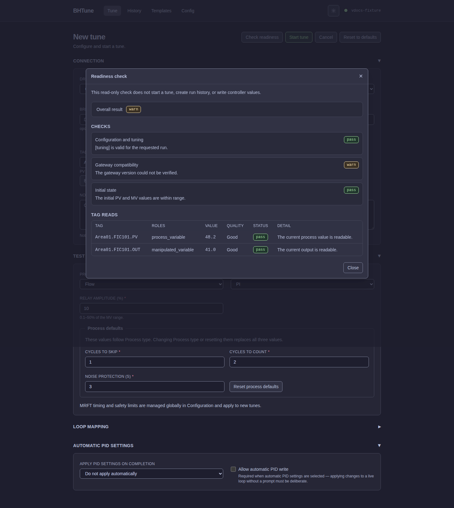Click the pass status in the Area01.FIC101.OUT row
The height and width of the screenshot is (508, 454).
(260, 250)
